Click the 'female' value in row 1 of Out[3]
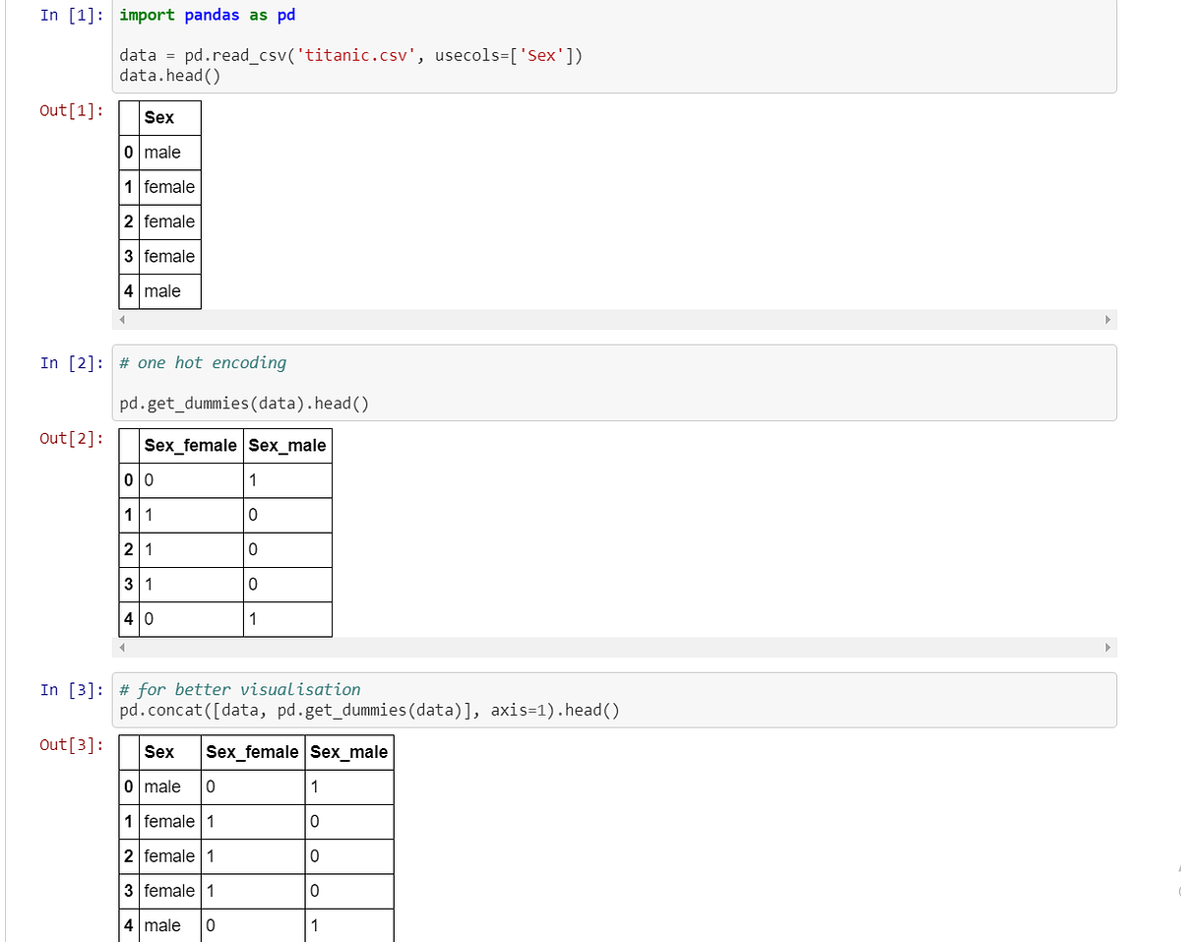This screenshot has height=942, width=1181. pyautogui.click(x=169, y=821)
